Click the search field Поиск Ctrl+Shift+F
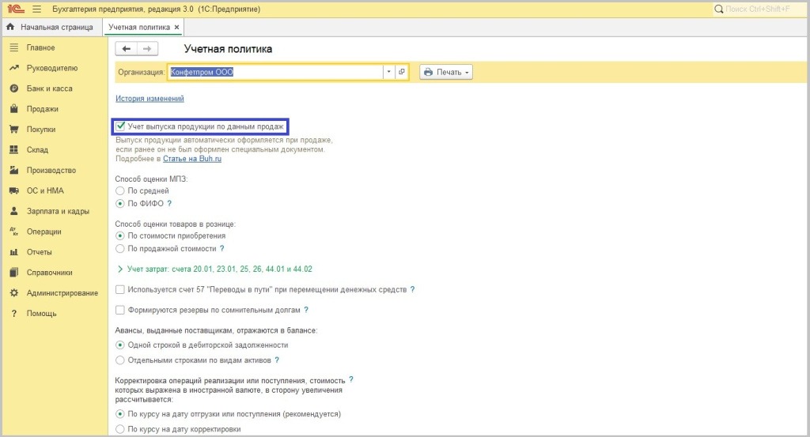This screenshot has height=437, width=810. coord(758,9)
